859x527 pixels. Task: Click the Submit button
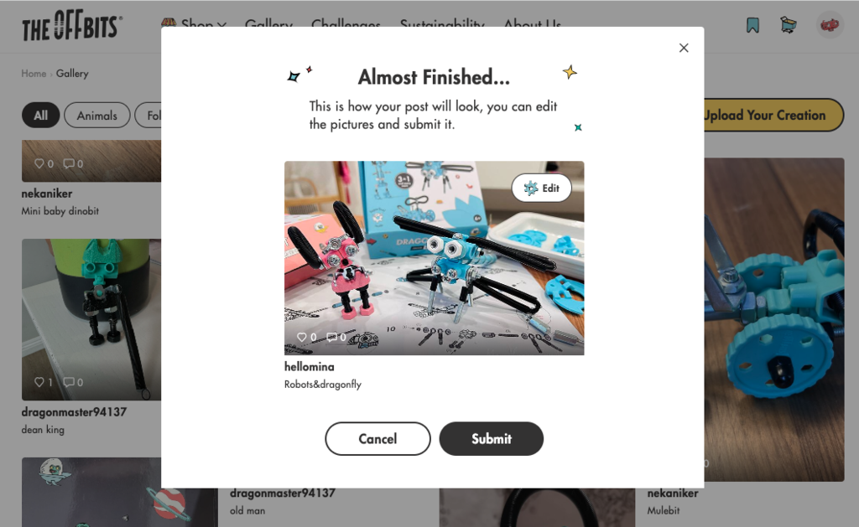tap(492, 439)
